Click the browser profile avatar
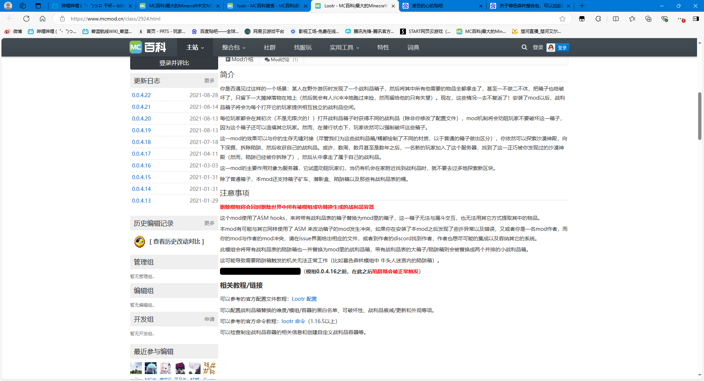Viewport: 704px width, 381px height. 8,6
